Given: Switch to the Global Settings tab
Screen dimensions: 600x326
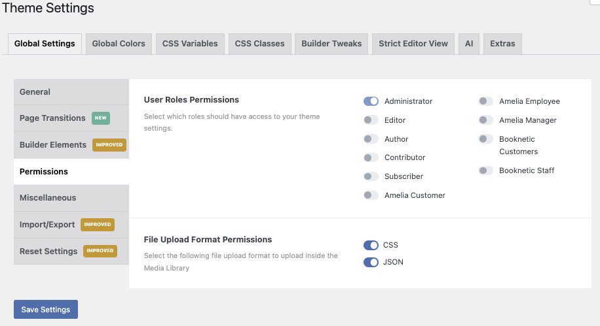Looking at the screenshot, I should click(45, 44).
